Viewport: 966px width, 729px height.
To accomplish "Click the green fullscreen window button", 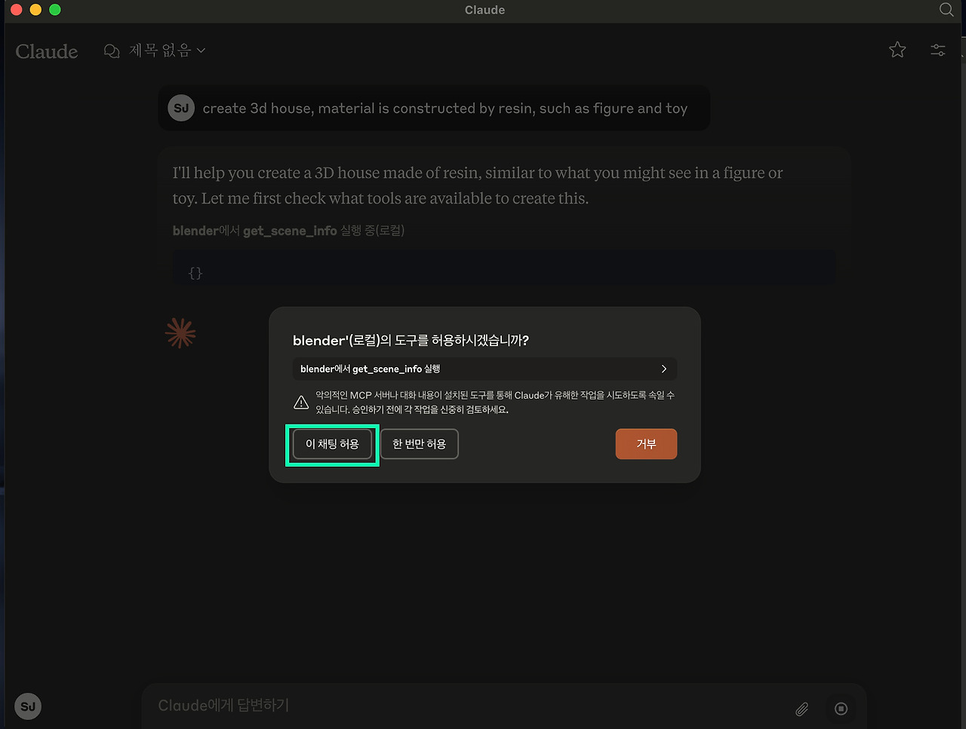I will point(54,10).
